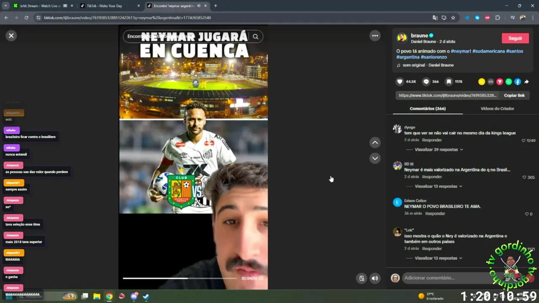Switch to Comentários (366) tab
539x303 pixels.
(427, 109)
